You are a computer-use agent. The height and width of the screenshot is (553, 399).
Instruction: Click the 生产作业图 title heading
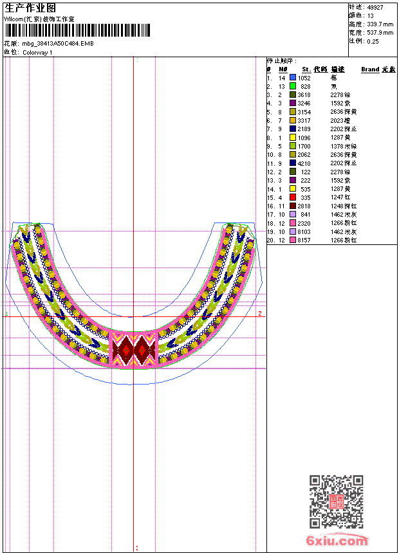[x=30, y=8]
